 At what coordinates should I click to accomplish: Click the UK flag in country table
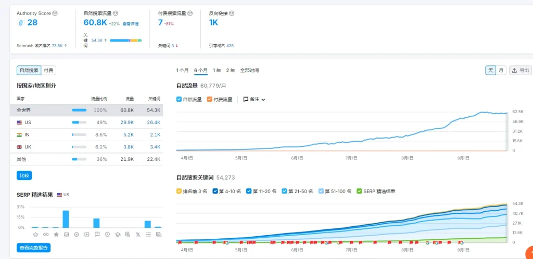pyautogui.click(x=19, y=147)
